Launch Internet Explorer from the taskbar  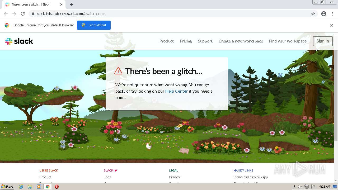tap(21, 187)
